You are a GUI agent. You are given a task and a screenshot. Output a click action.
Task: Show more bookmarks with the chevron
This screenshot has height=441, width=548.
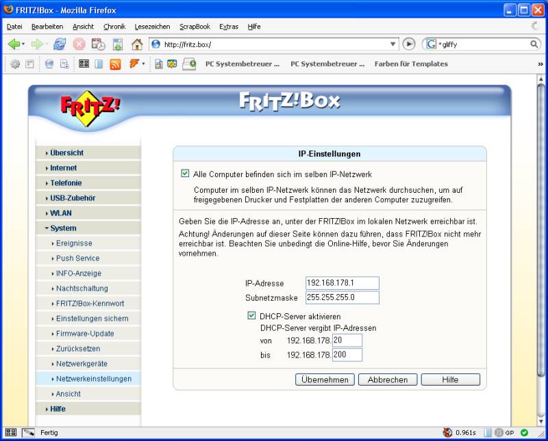(540, 64)
